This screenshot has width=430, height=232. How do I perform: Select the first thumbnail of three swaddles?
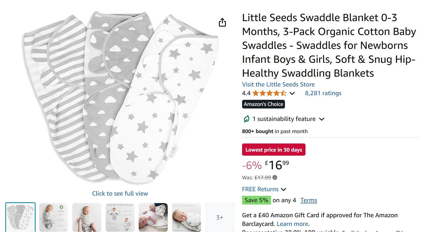click(x=20, y=217)
